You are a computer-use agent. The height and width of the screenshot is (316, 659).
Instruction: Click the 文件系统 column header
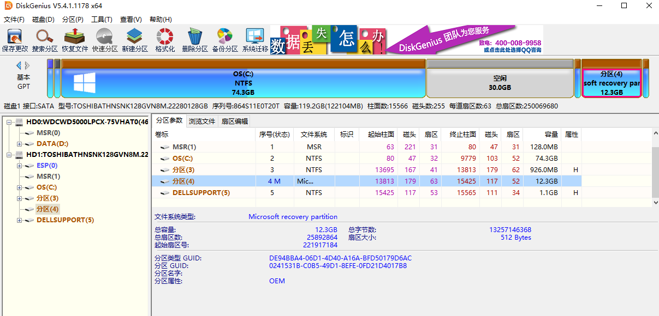(314, 134)
